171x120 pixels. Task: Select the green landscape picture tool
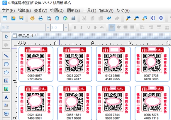6,89
